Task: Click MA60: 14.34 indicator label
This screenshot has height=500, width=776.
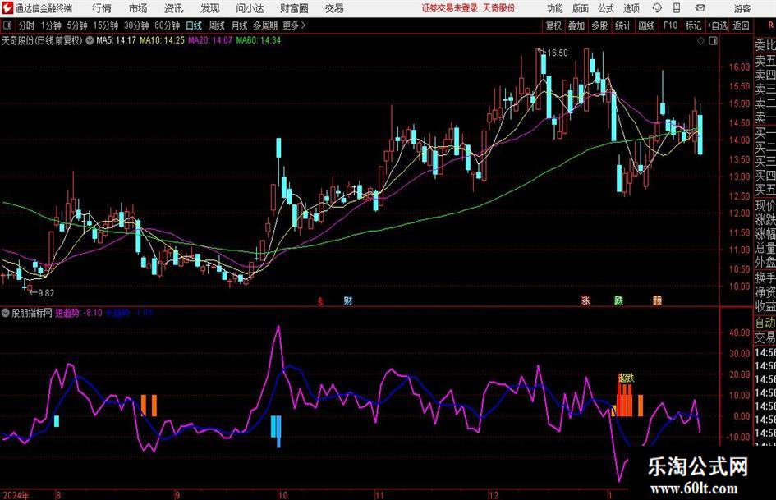Action: tap(259, 40)
